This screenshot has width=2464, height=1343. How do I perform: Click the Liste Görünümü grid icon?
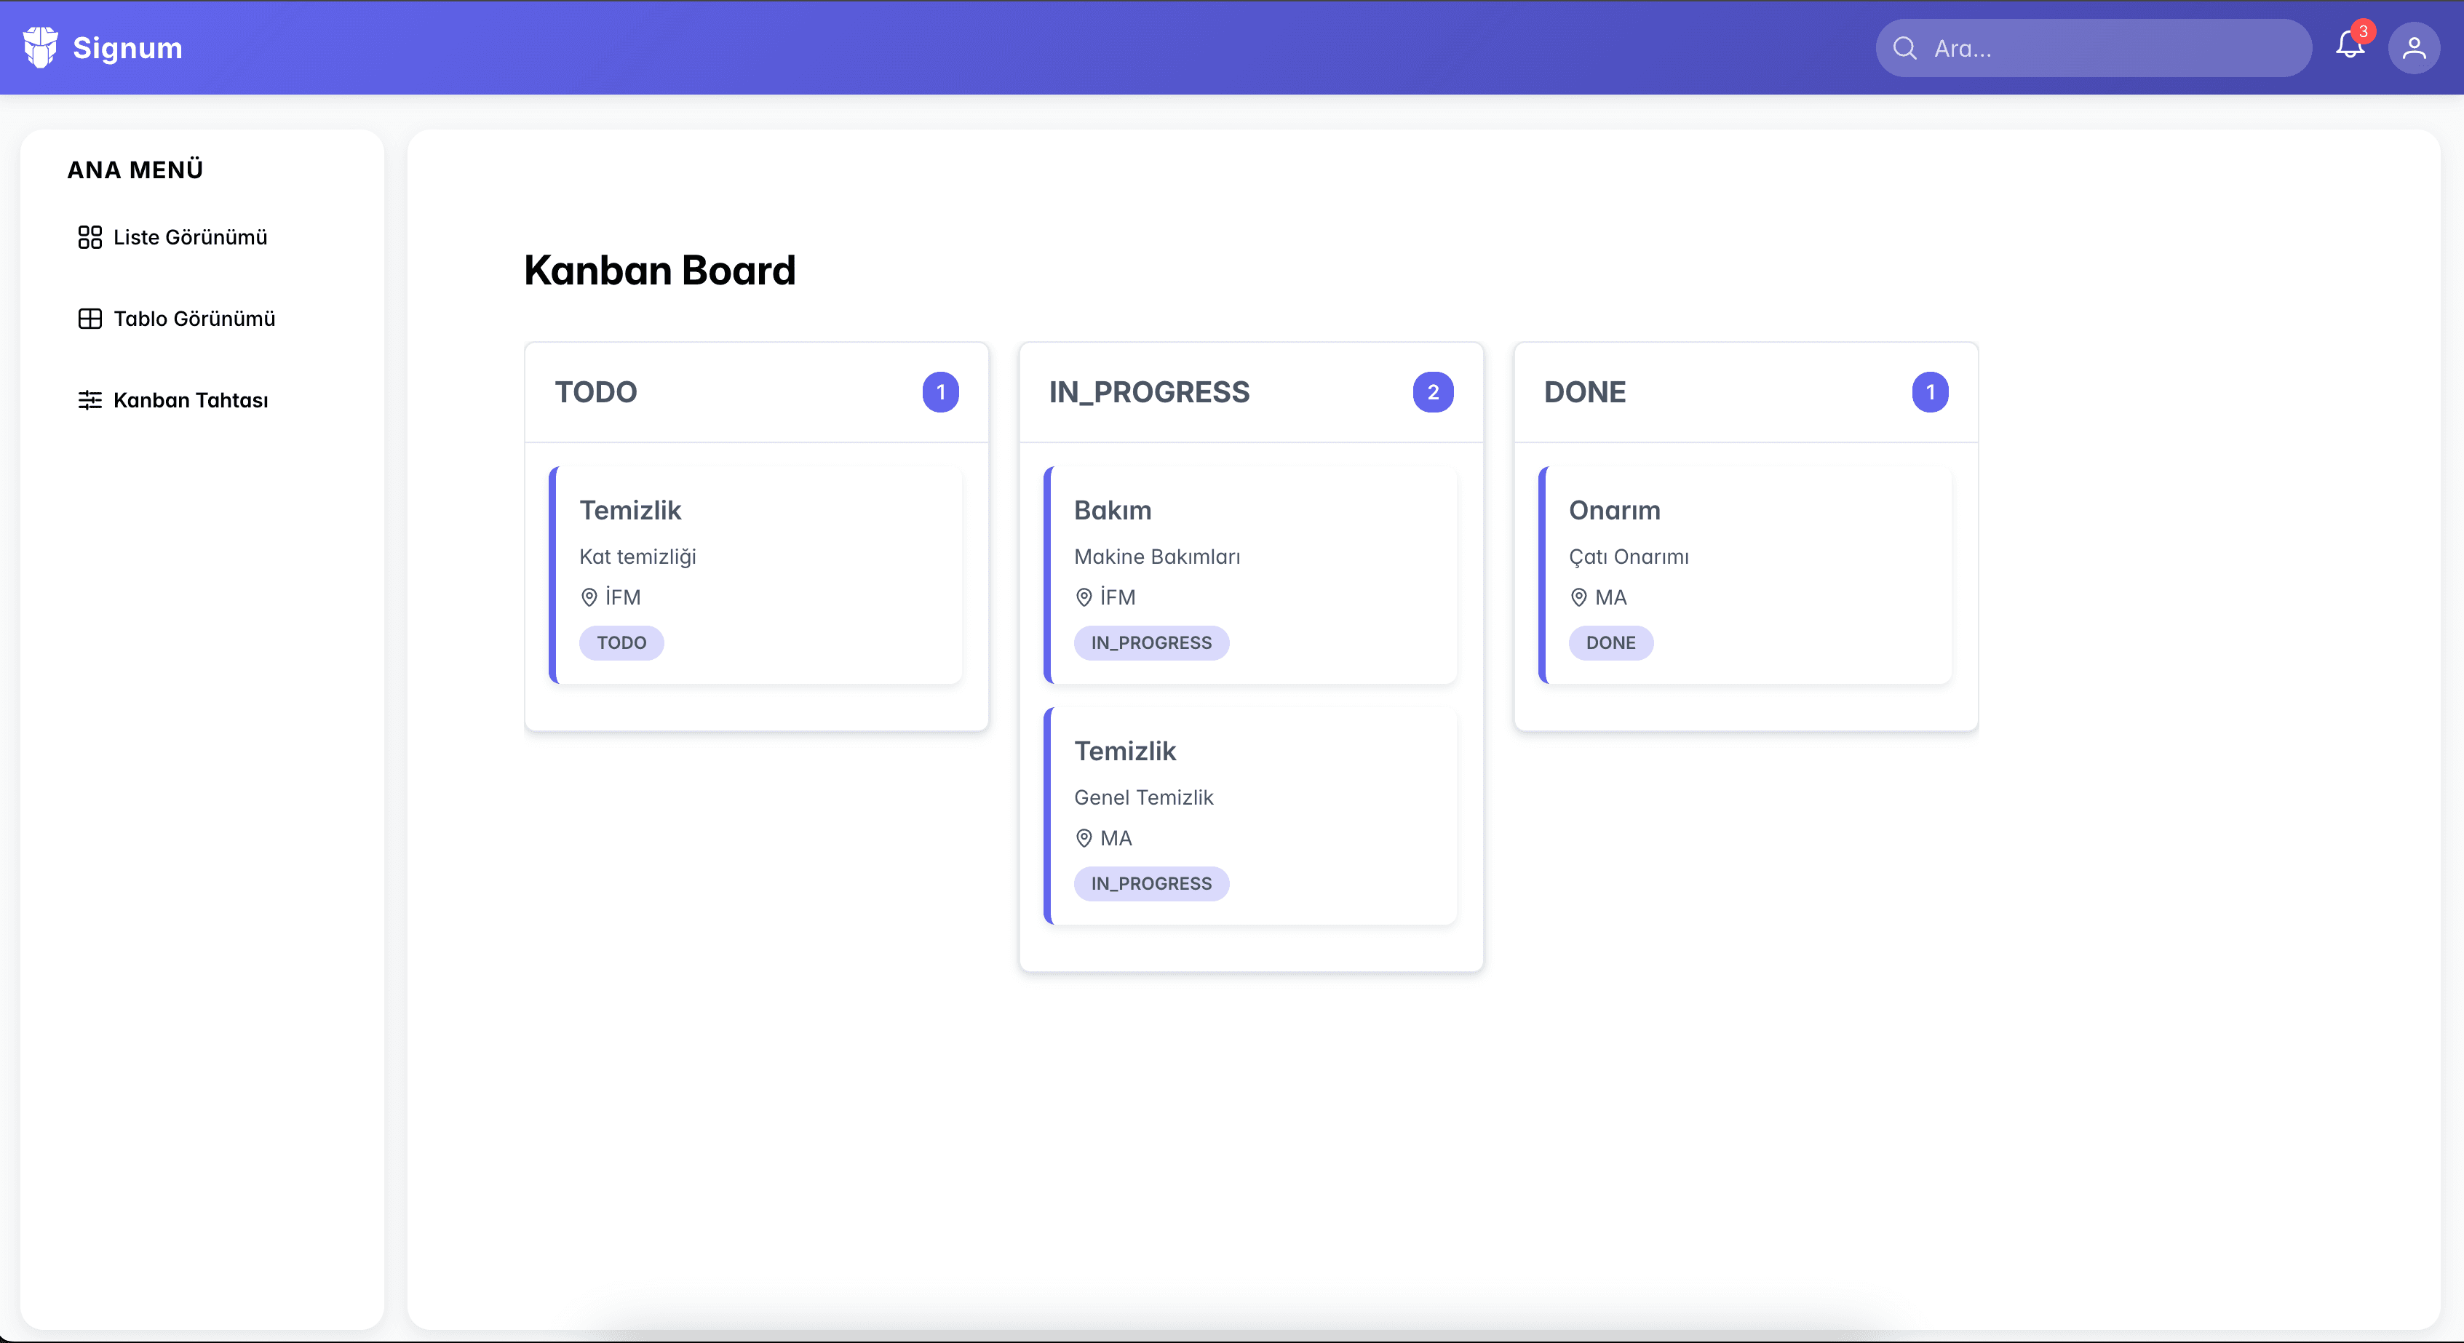(x=90, y=237)
